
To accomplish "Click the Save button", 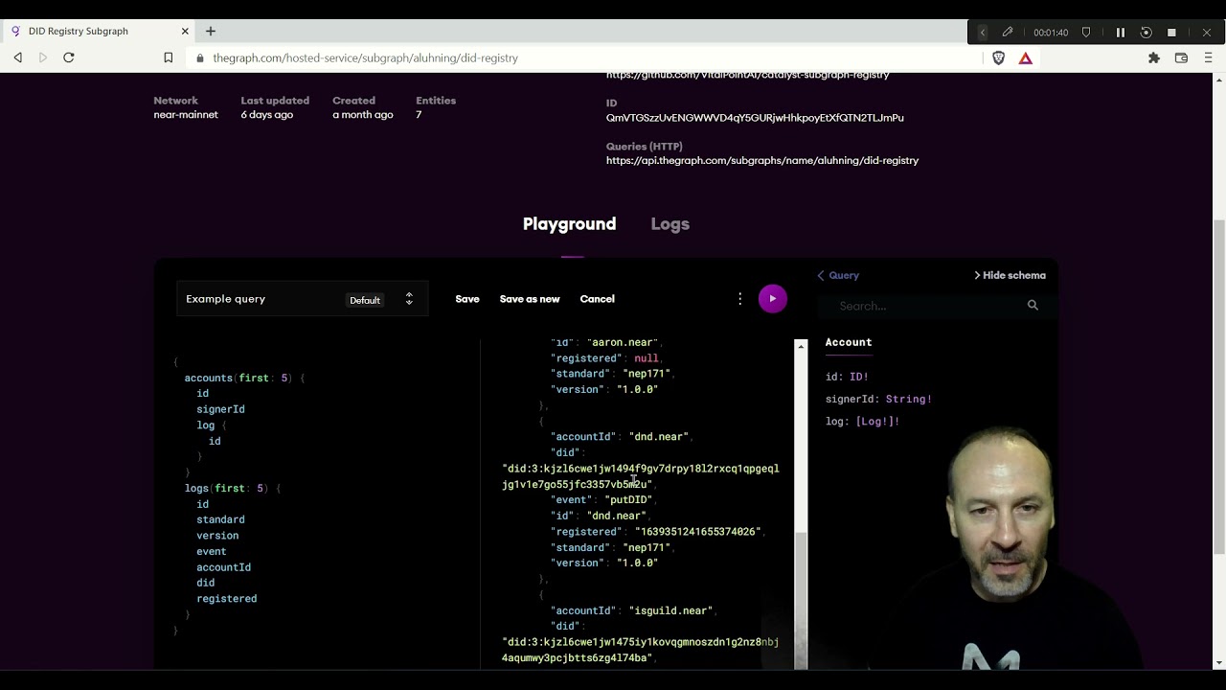I will (467, 299).
